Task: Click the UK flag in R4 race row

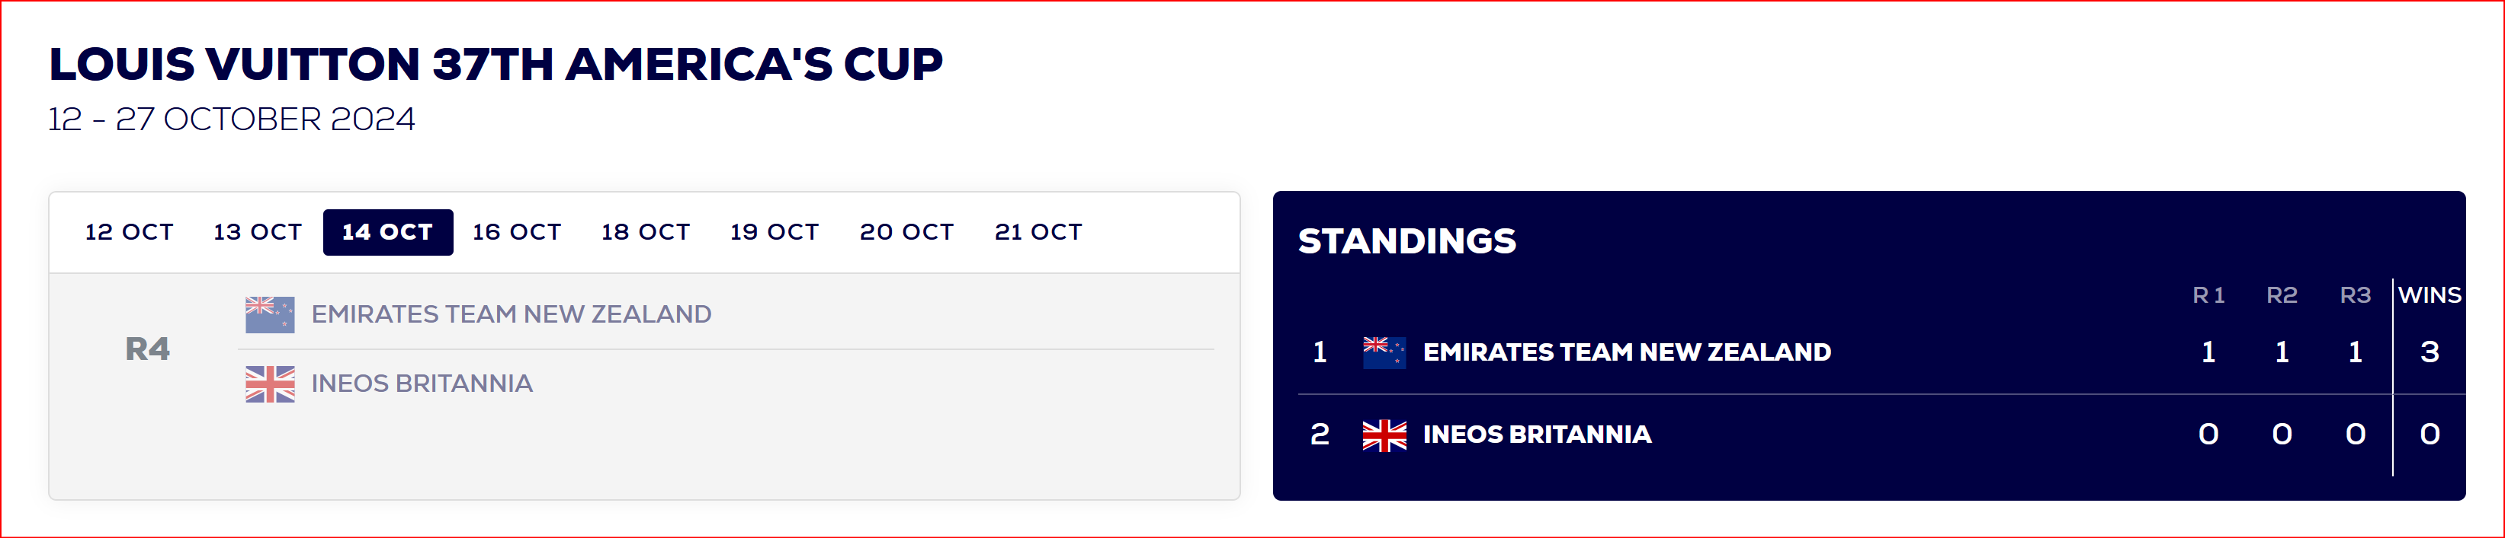Action: click(271, 384)
